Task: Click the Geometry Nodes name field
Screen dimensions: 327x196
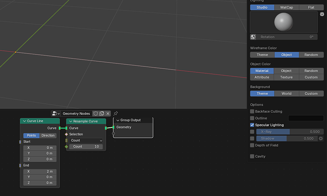Action: tap(76, 114)
